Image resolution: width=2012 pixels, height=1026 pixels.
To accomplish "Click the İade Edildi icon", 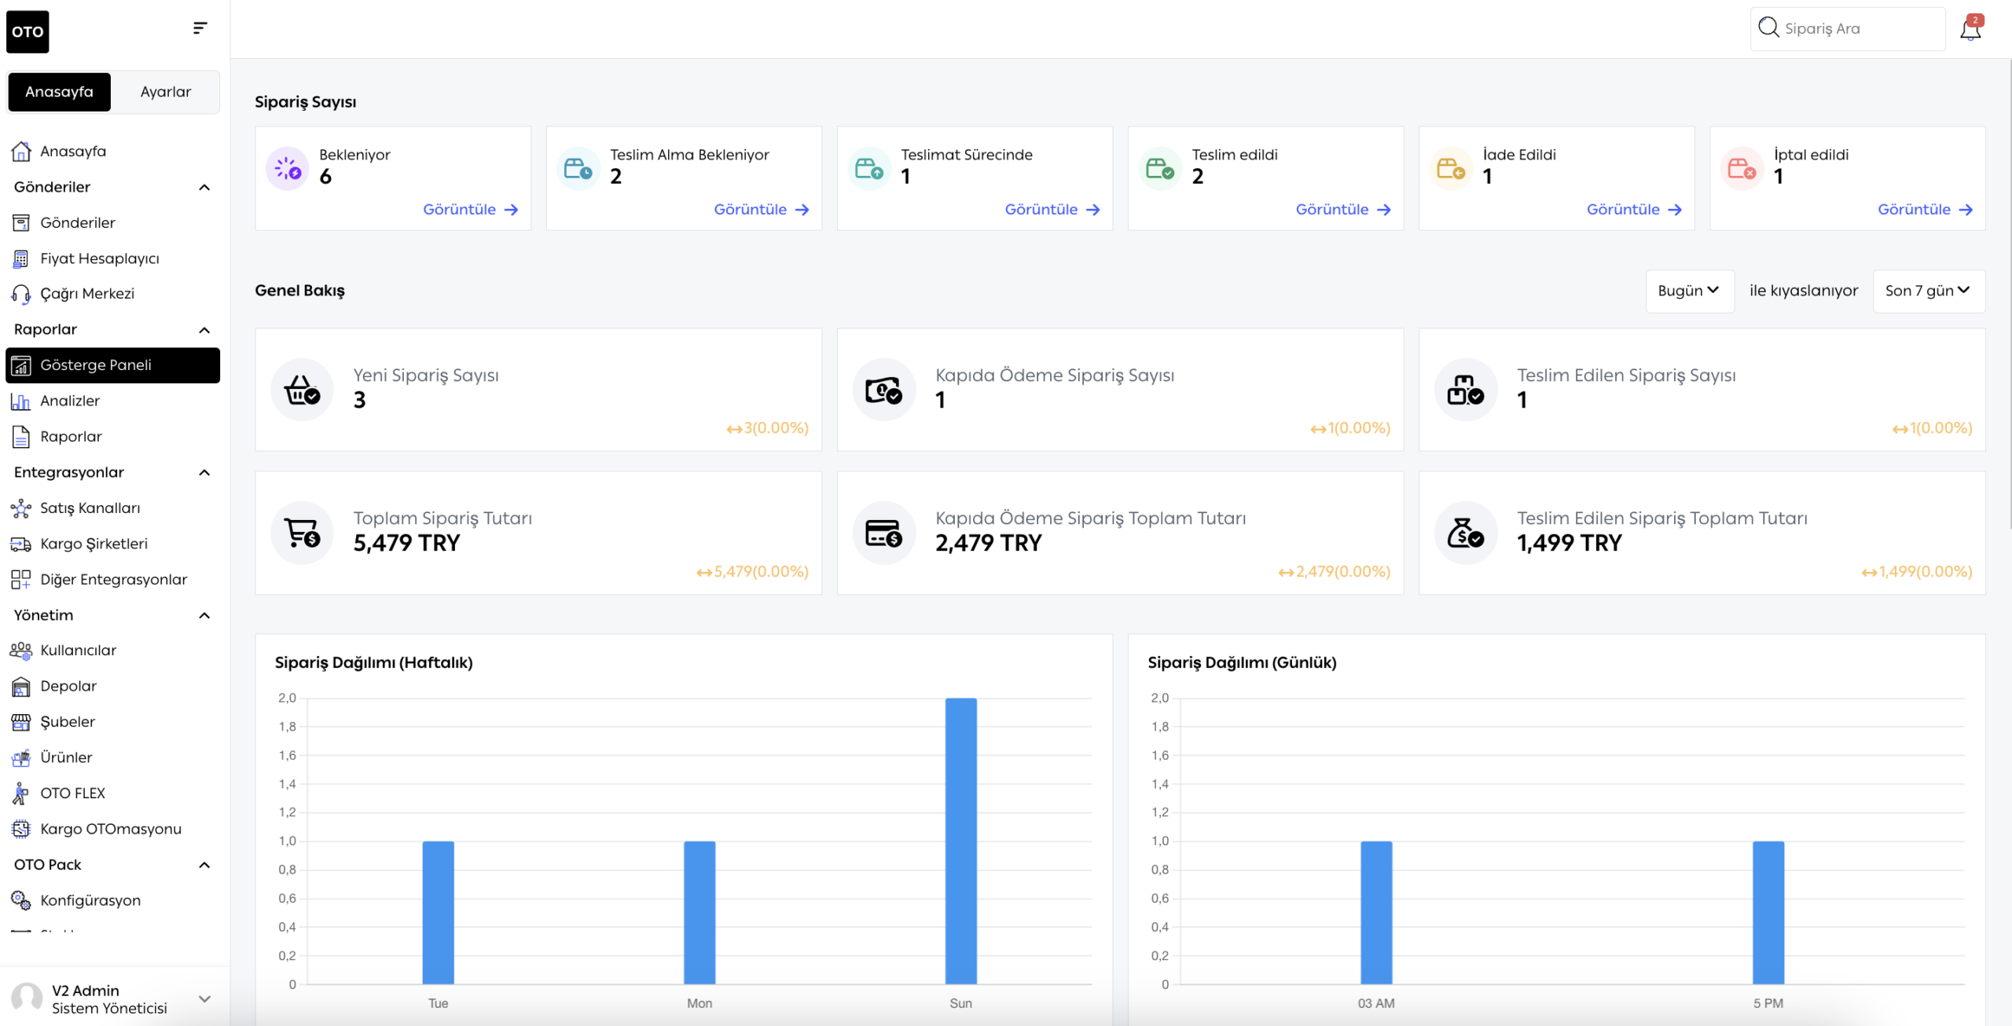I will click(1450, 168).
